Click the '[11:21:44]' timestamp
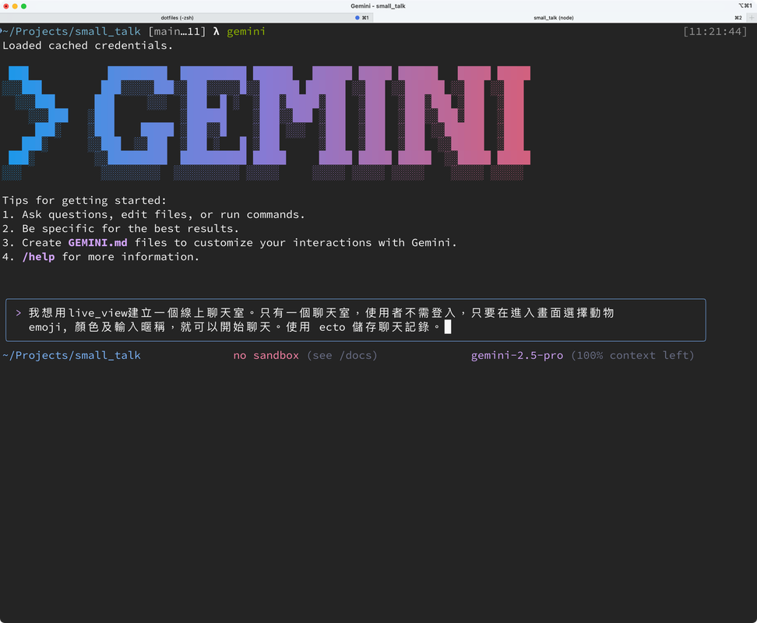The image size is (757, 623). coord(715,32)
